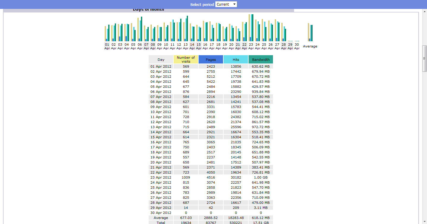
Task: Select the 17 Apr 2012 day cell
Action: [x=161, y=147]
